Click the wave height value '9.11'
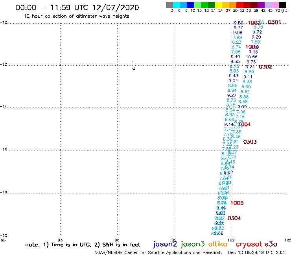The image size is (291, 256). pos(248,77)
